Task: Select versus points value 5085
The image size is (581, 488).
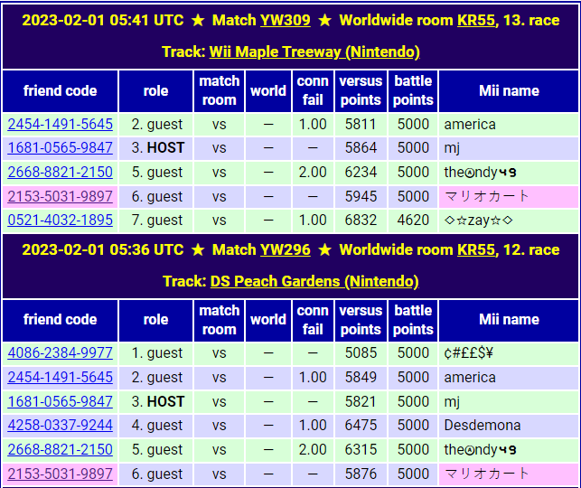Action: point(361,352)
